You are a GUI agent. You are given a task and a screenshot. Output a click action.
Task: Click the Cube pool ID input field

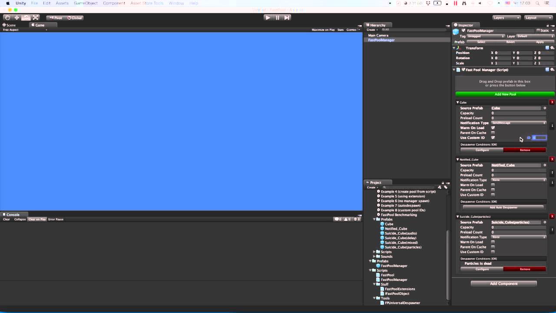pos(539,138)
